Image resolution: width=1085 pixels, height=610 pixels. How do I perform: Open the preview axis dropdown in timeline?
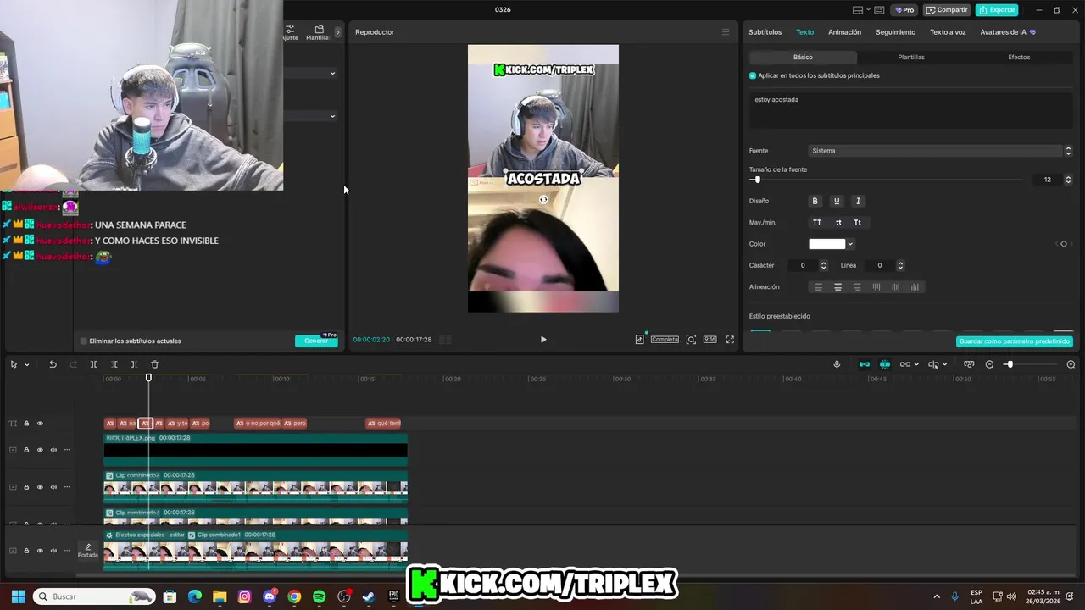click(944, 364)
